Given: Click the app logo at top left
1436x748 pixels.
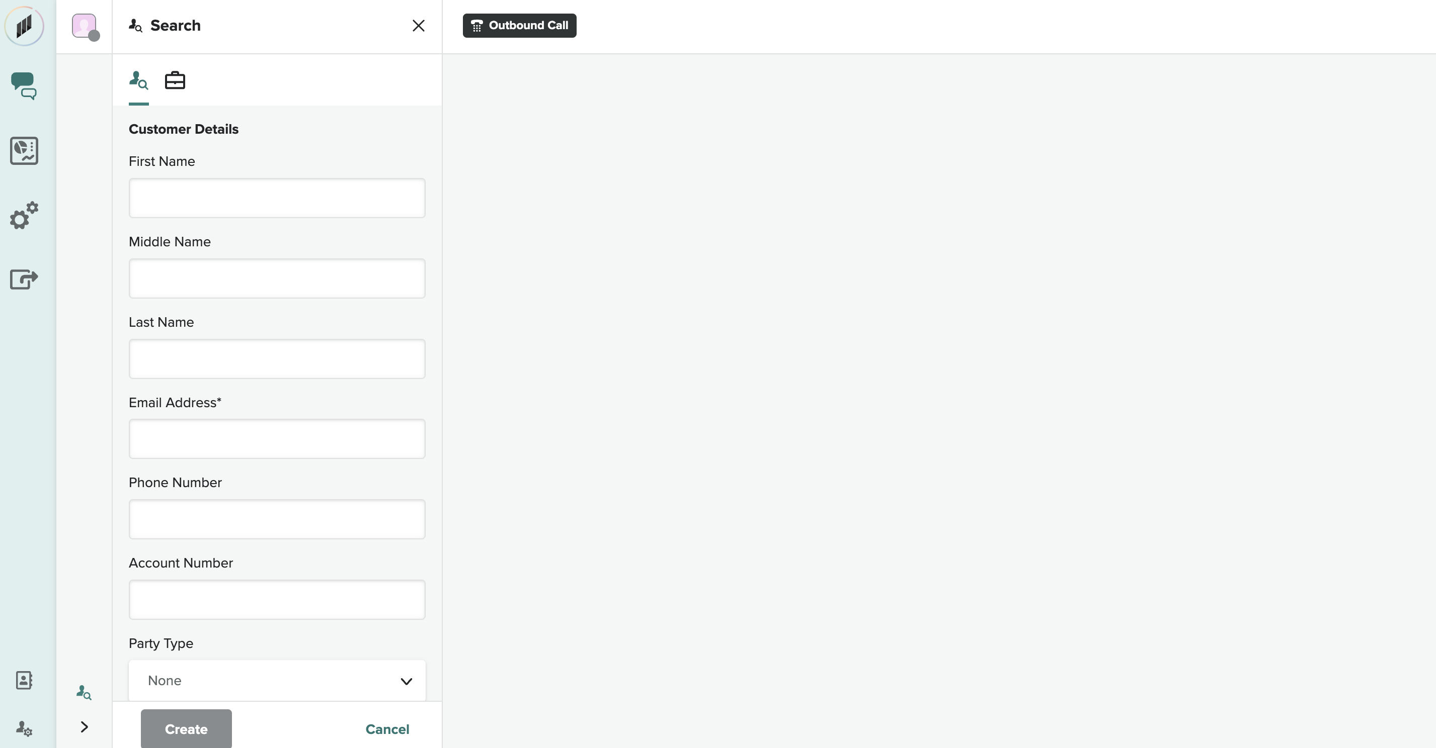Looking at the screenshot, I should click(x=24, y=26).
